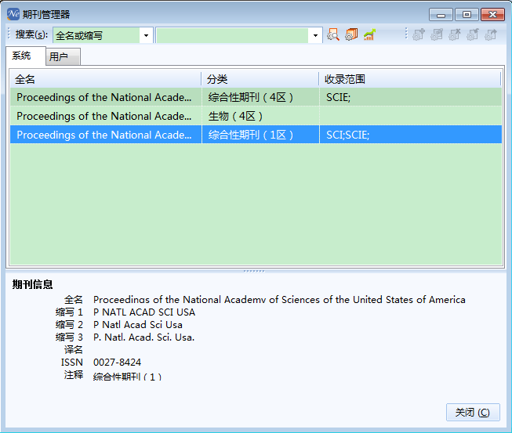Select the 综合性期刊（4区）journal row
The width and height of the screenshot is (512, 433).
105,97
